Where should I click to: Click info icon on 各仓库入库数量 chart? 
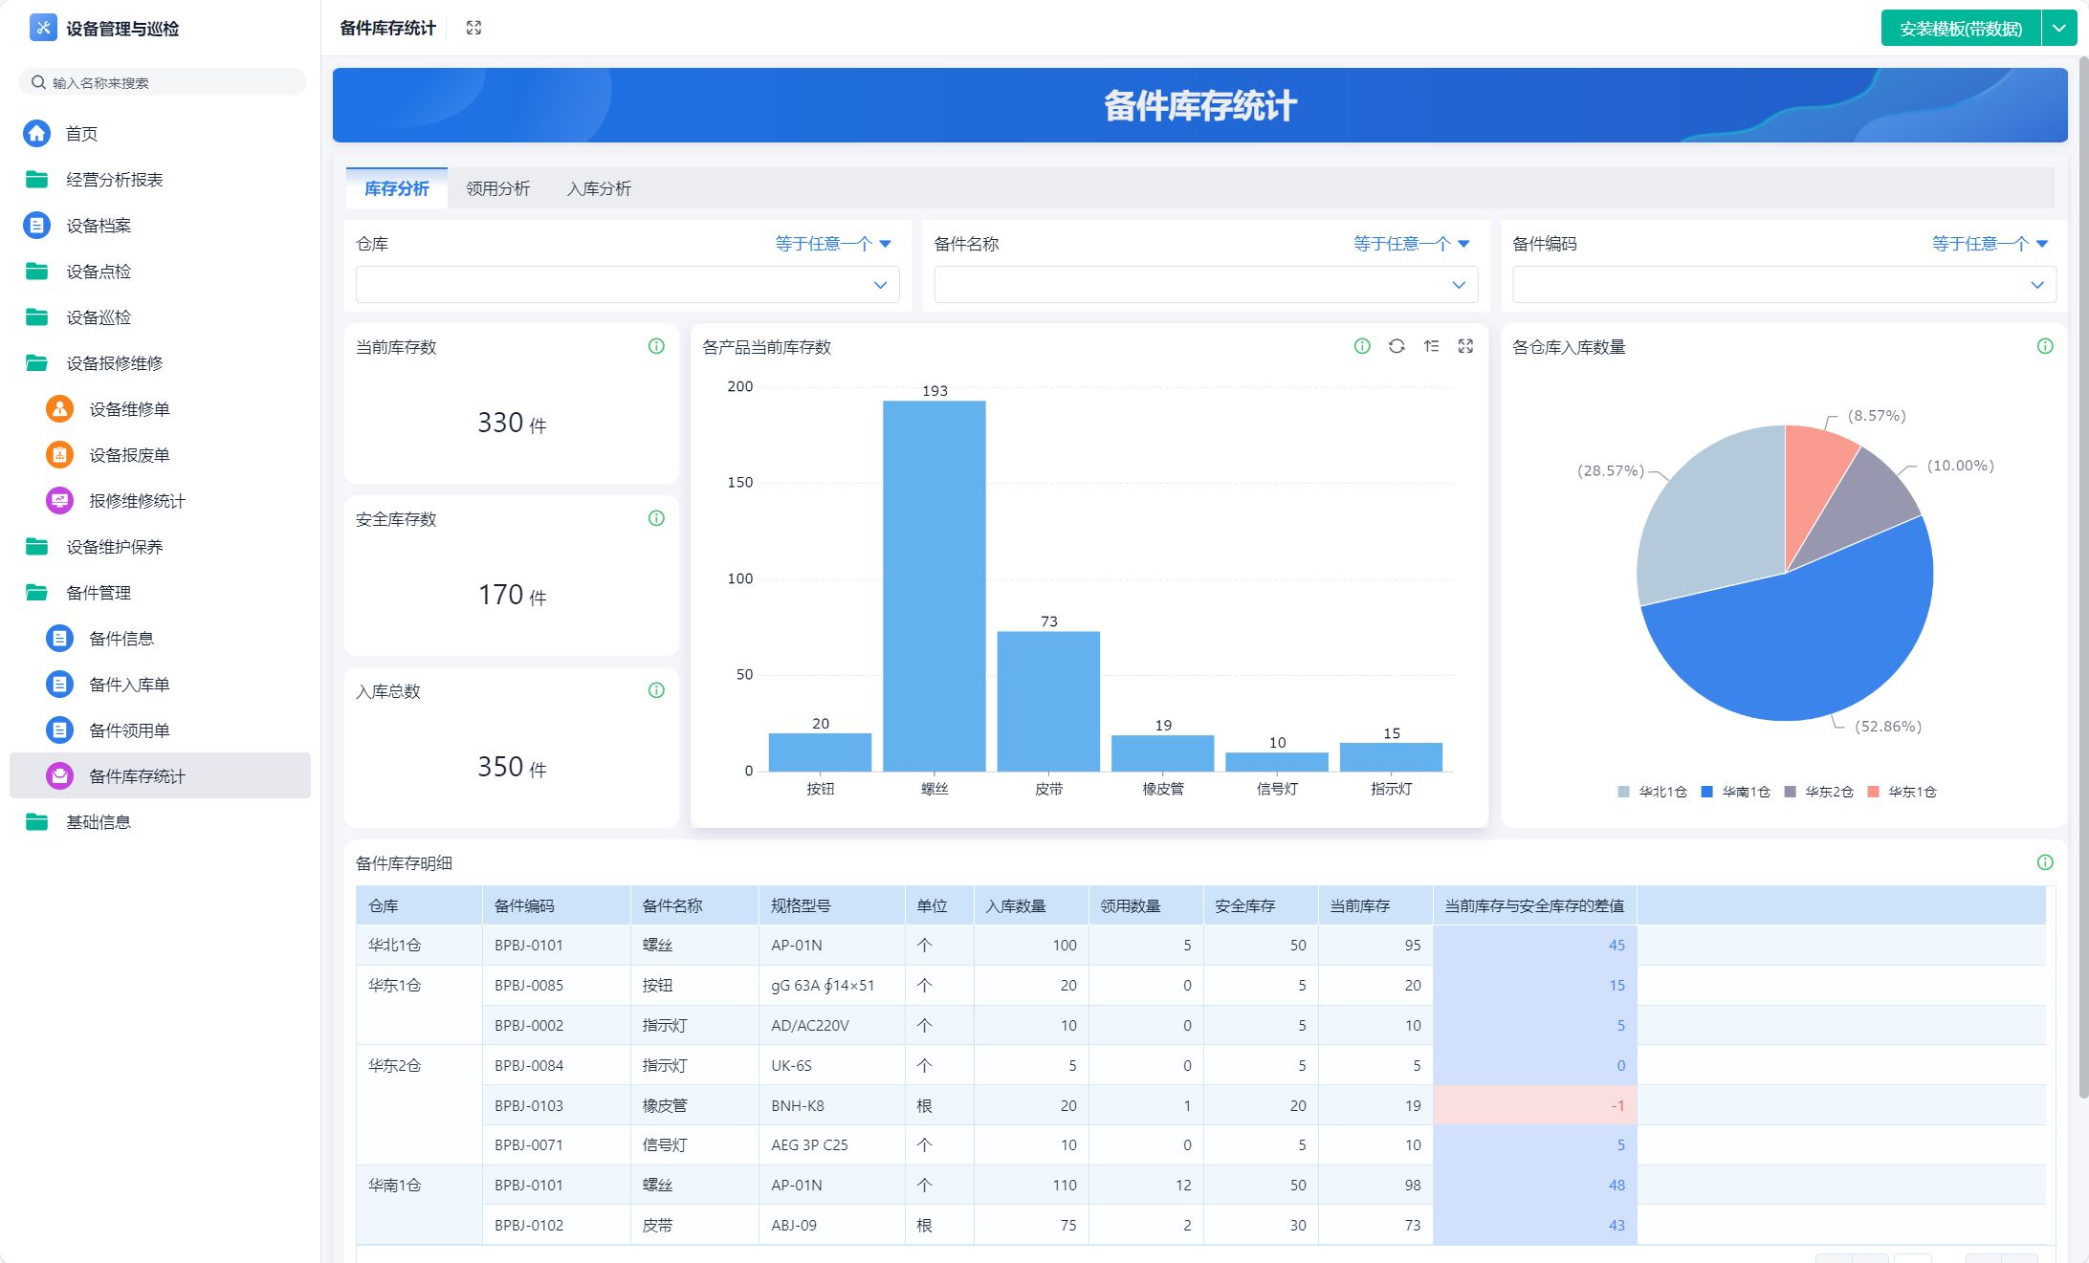(x=2045, y=346)
